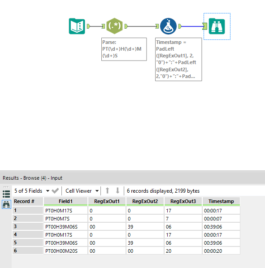Click the Timestamp column header
The height and width of the screenshot is (268, 265).
(221, 201)
